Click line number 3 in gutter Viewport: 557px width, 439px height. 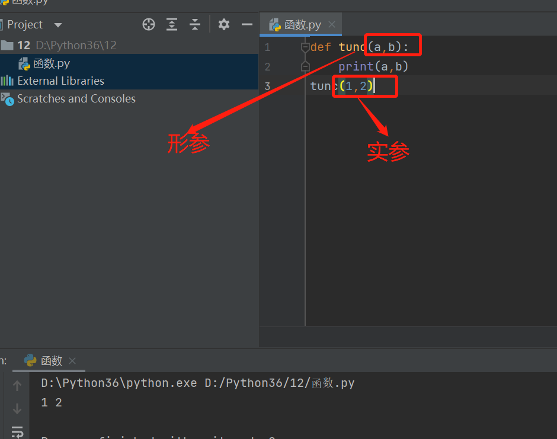tap(267, 86)
